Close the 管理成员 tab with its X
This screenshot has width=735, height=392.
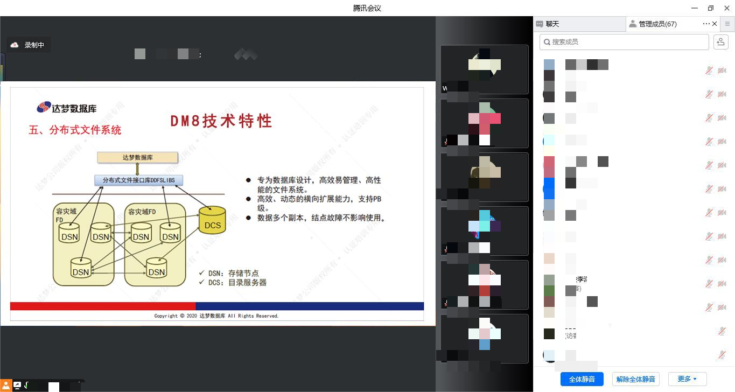tap(715, 24)
